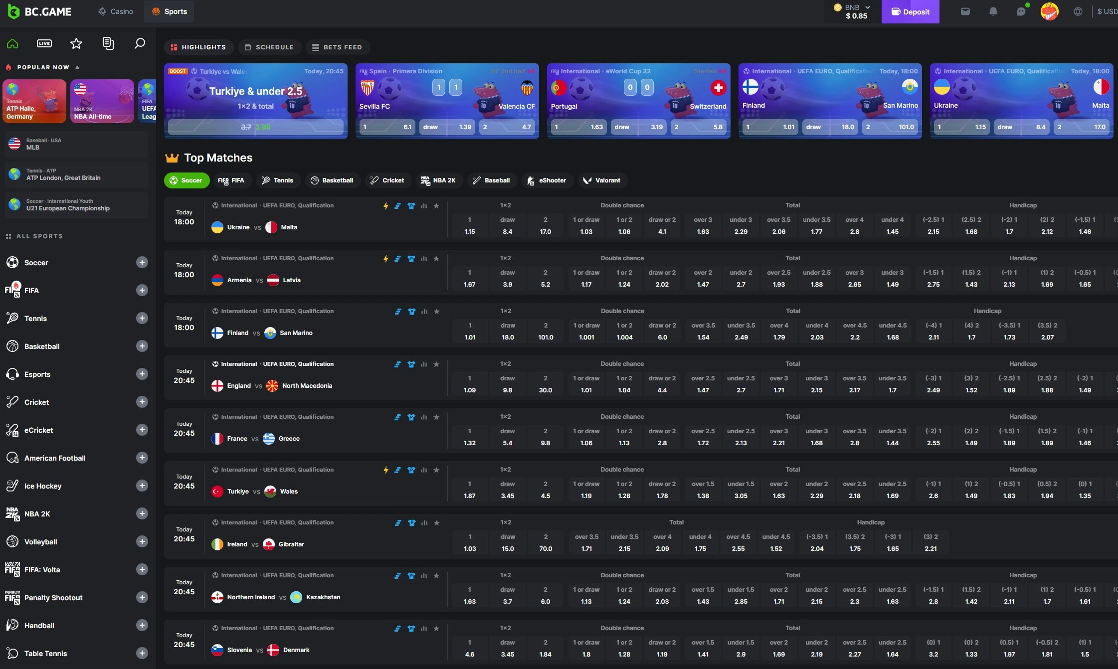This screenshot has width=1118, height=669.
Task: Switch display currency via $ USD
Action: (1107, 11)
